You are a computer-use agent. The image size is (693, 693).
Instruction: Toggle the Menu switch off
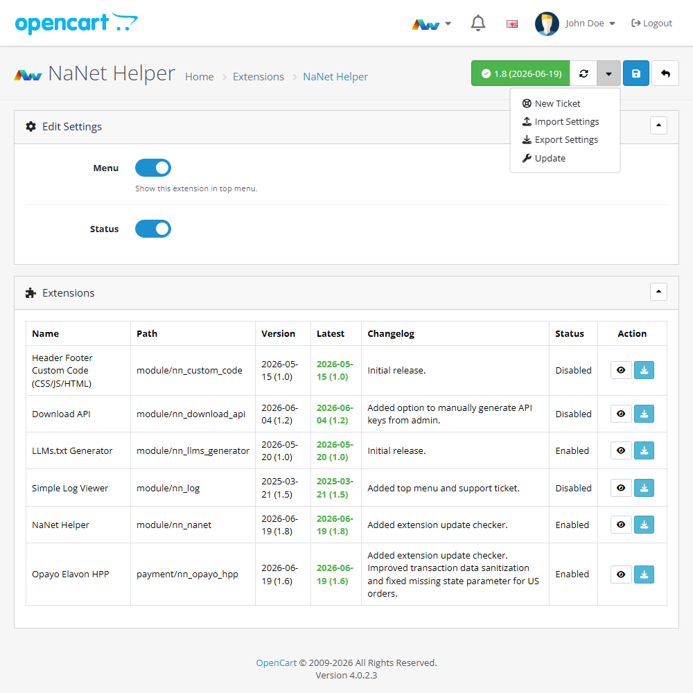pos(153,168)
